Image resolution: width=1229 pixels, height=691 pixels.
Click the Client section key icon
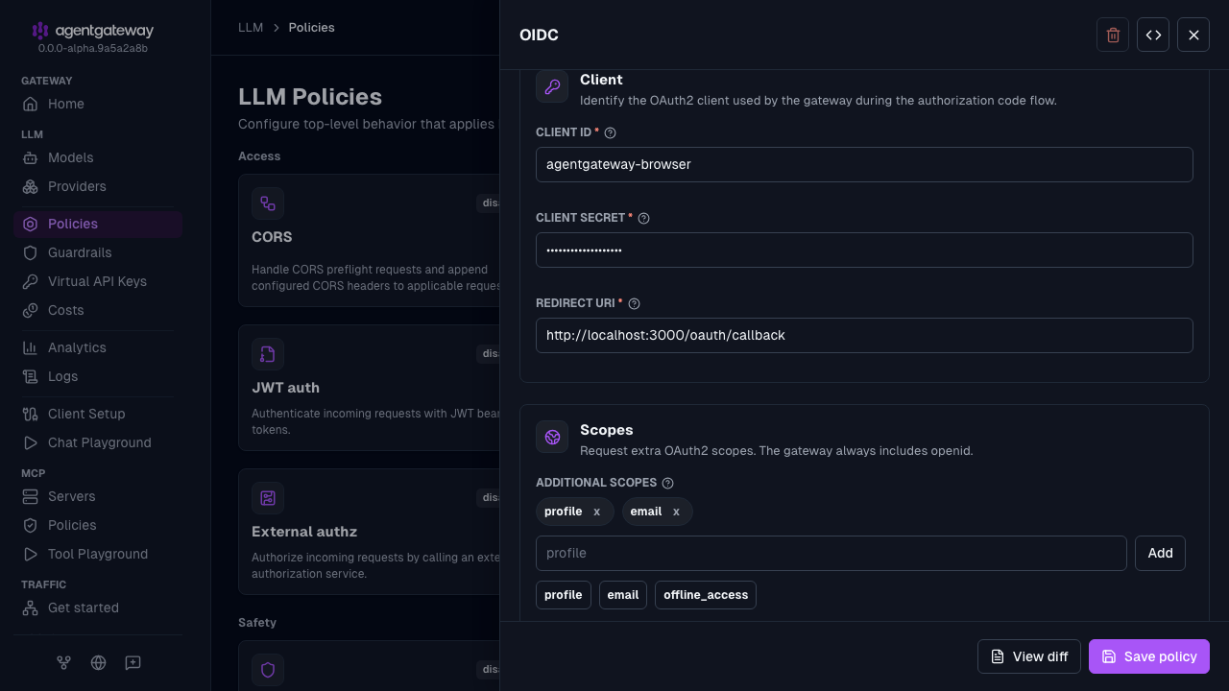click(552, 86)
